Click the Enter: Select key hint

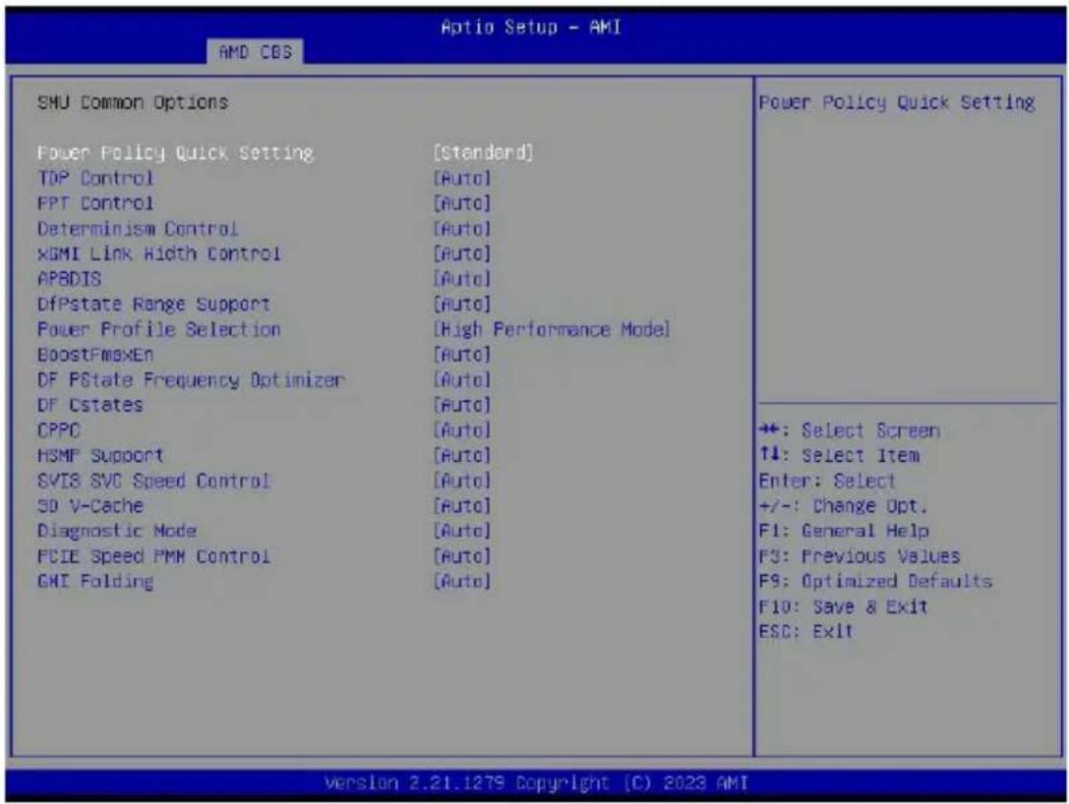pyautogui.click(x=826, y=481)
